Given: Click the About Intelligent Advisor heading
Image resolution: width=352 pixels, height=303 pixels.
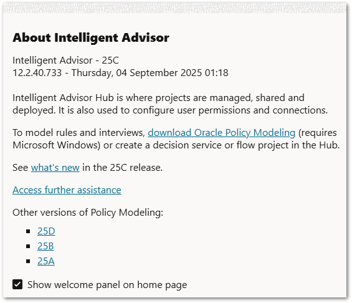Looking at the screenshot, I should [91, 37].
